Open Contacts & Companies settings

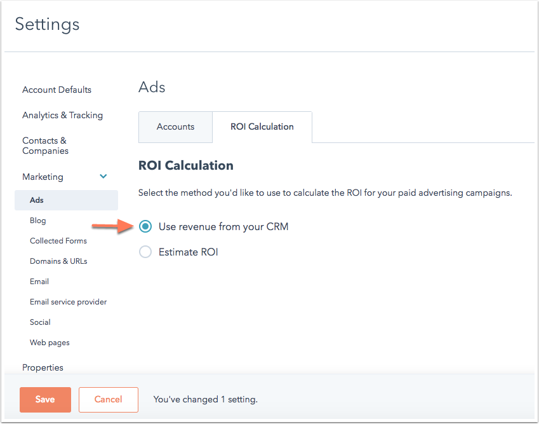[x=45, y=146]
